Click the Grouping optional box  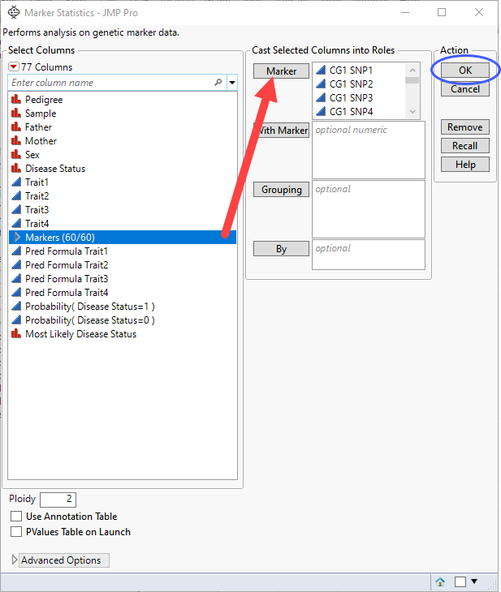click(x=369, y=209)
